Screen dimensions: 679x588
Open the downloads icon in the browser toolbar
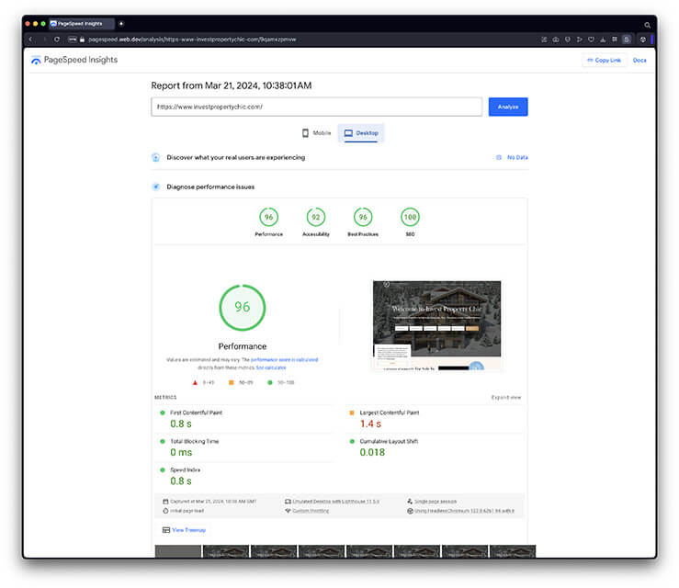pos(603,40)
